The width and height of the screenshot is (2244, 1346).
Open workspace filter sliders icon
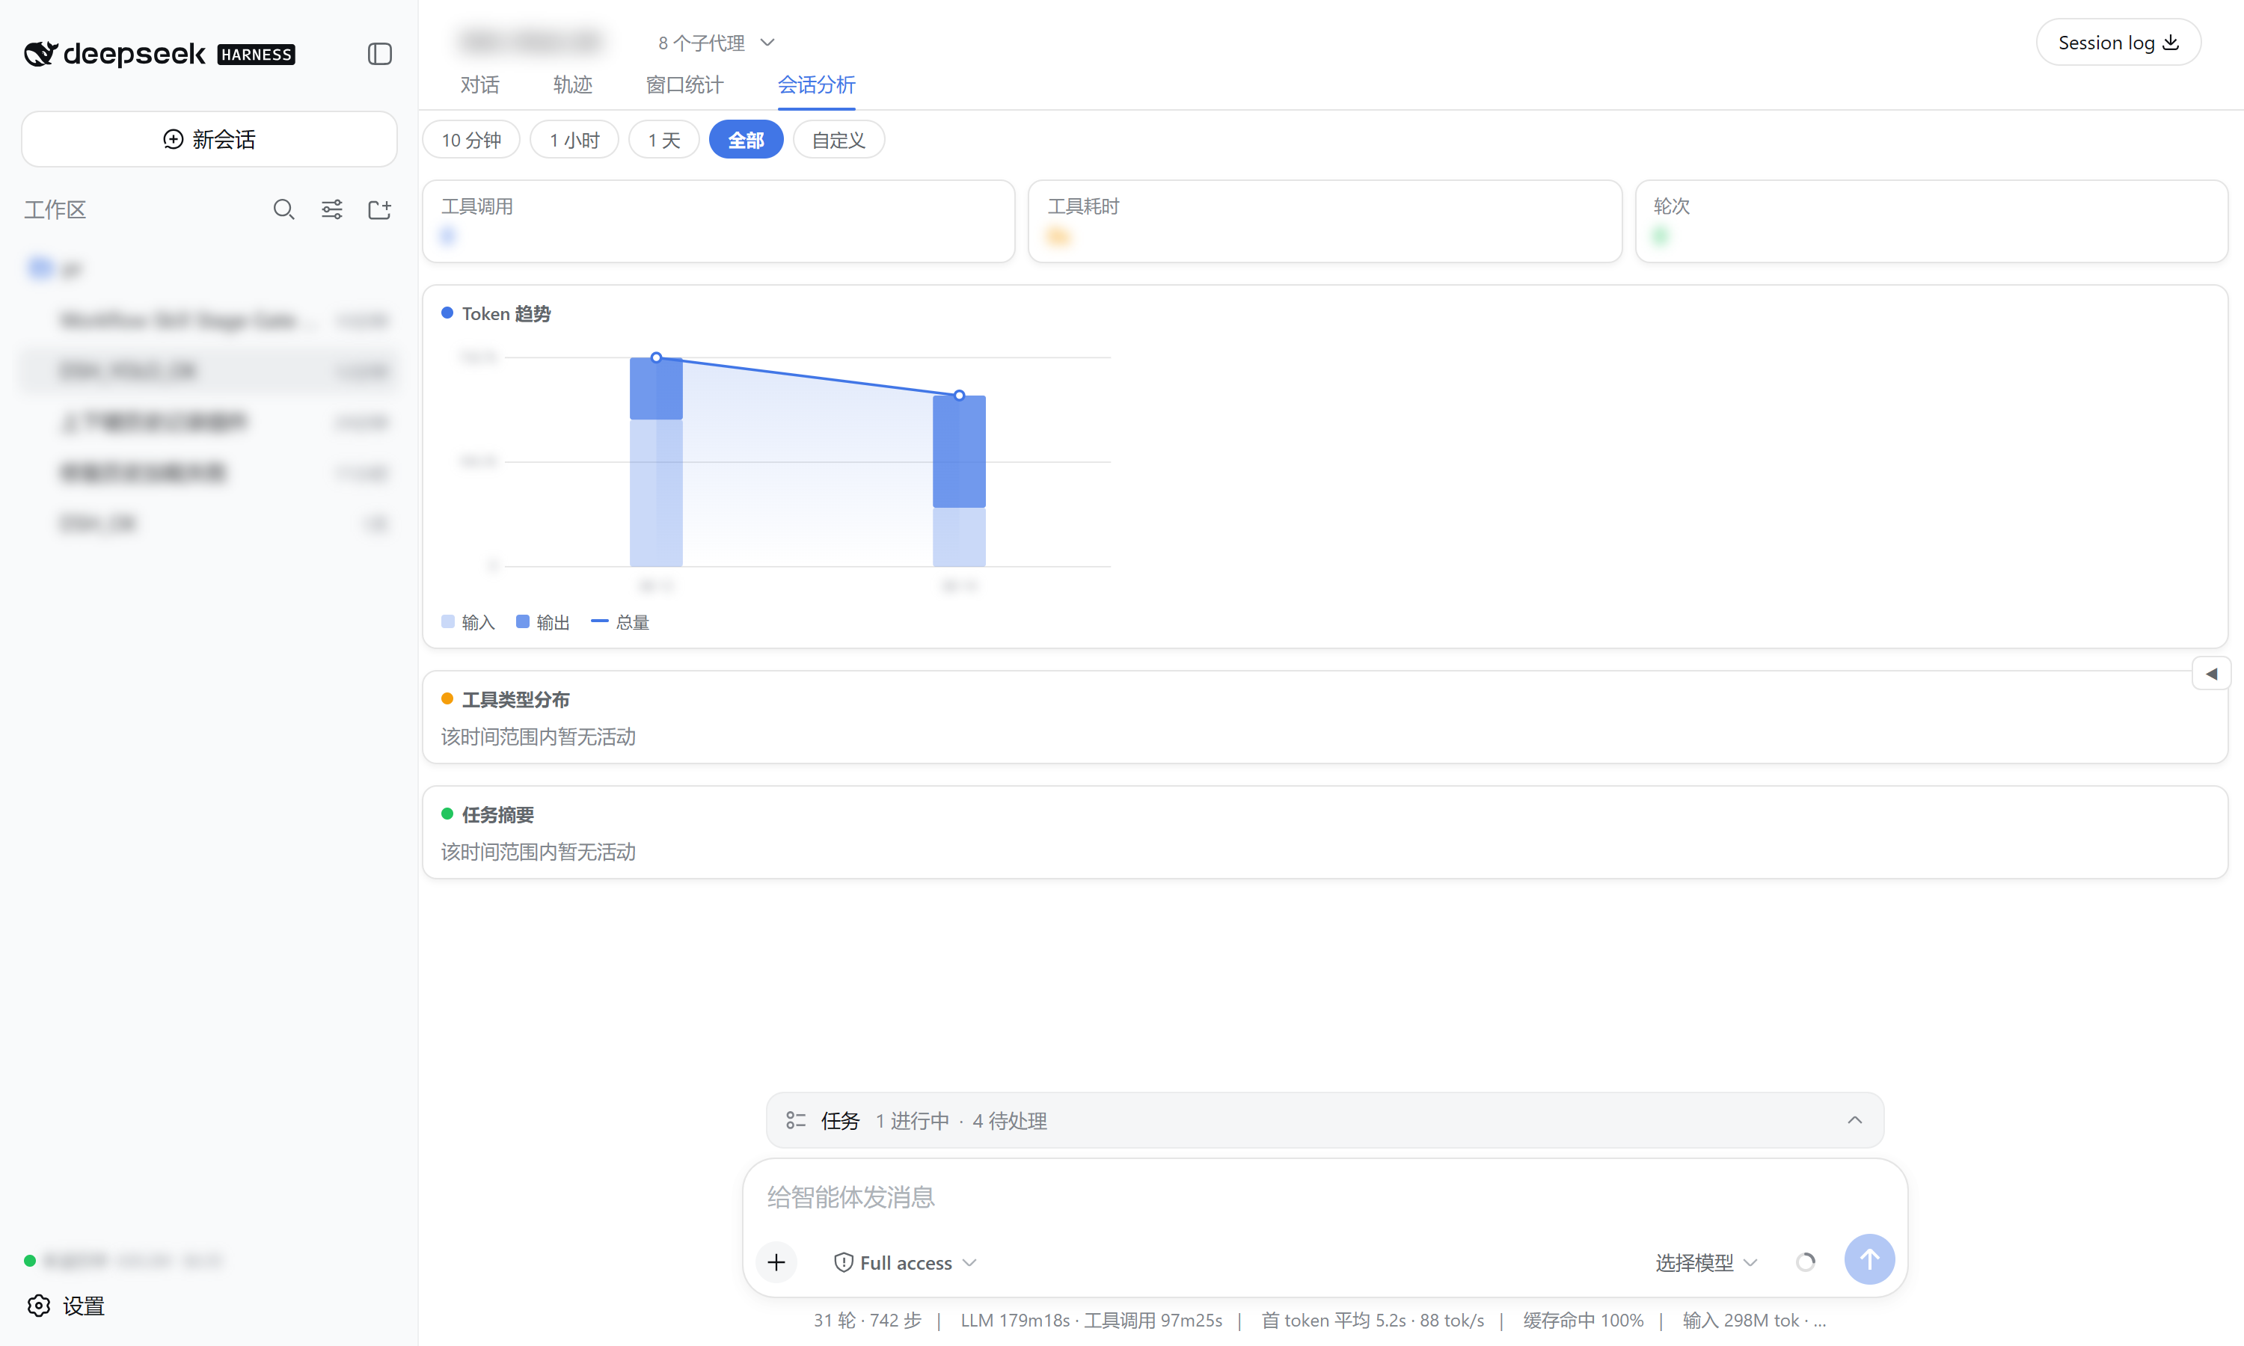pos(332,209)
